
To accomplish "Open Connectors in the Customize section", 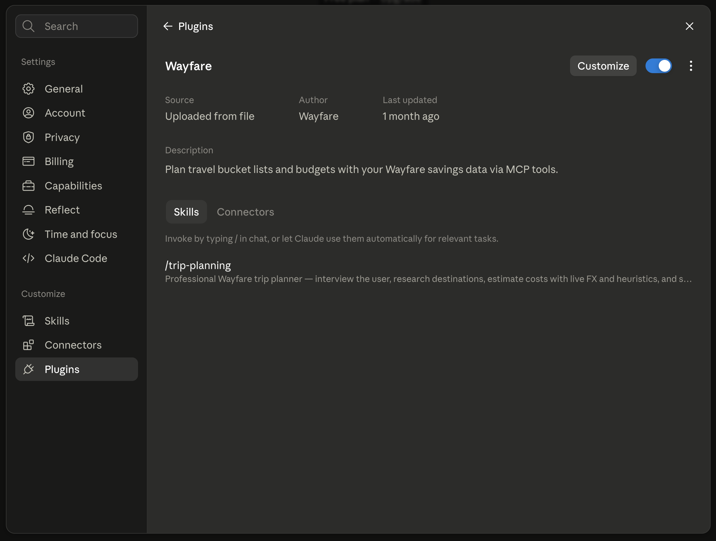I will (x=77, y=345).
